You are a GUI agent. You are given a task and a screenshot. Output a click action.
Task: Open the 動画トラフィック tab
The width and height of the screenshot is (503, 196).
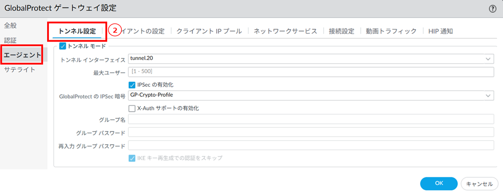[x=391, y=31]
